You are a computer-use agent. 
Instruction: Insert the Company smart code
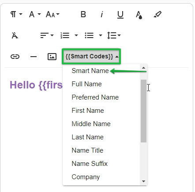point(86,177)
